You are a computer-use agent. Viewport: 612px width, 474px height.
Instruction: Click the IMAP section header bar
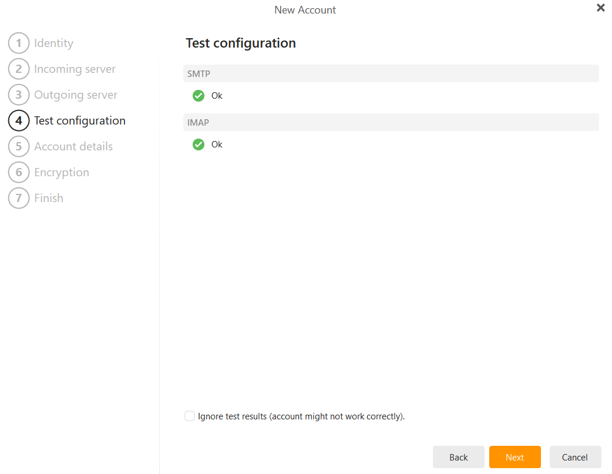coord(391,122)
